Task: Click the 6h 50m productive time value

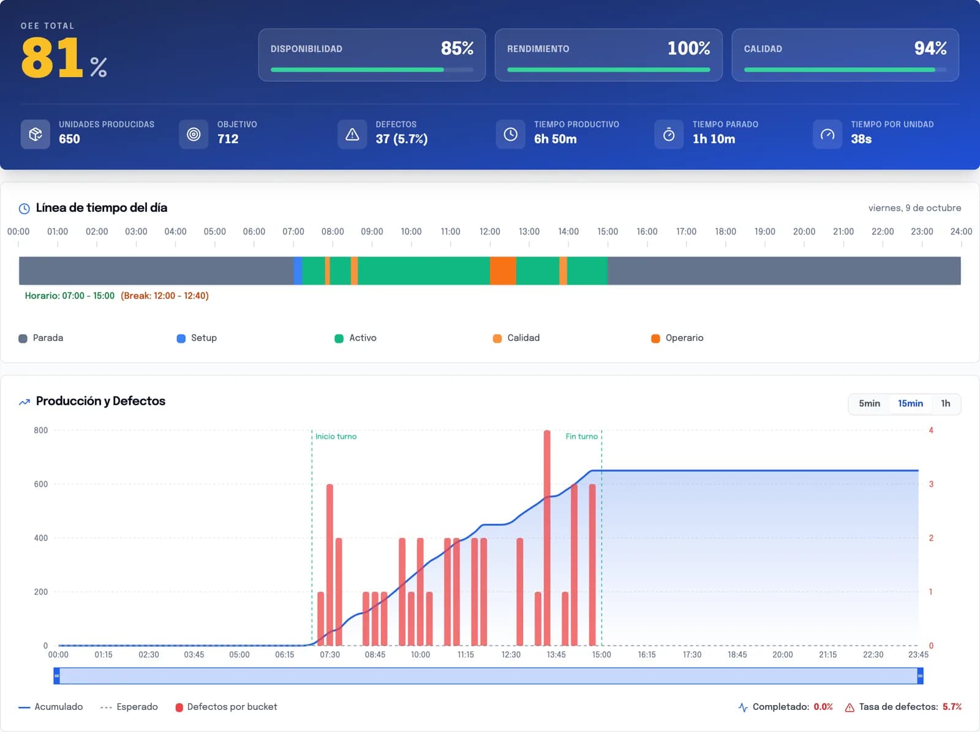Action: tap(556, 139)
